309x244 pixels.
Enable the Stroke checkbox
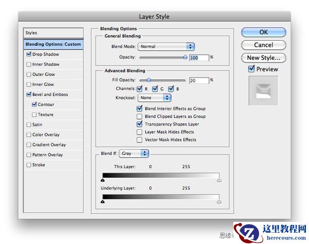(29, 165)
